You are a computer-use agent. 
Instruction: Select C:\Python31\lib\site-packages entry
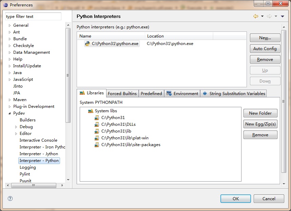click(131, 145)
